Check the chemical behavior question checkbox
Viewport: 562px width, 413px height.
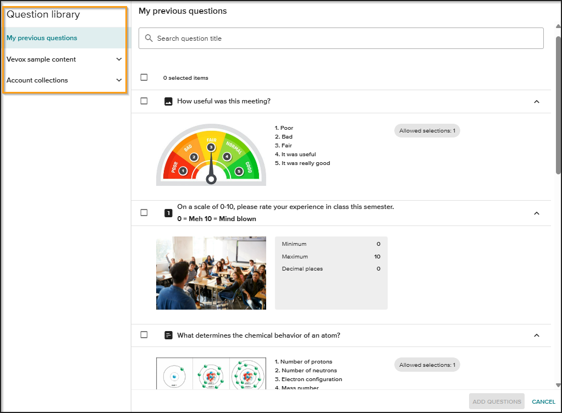[144, 335]
